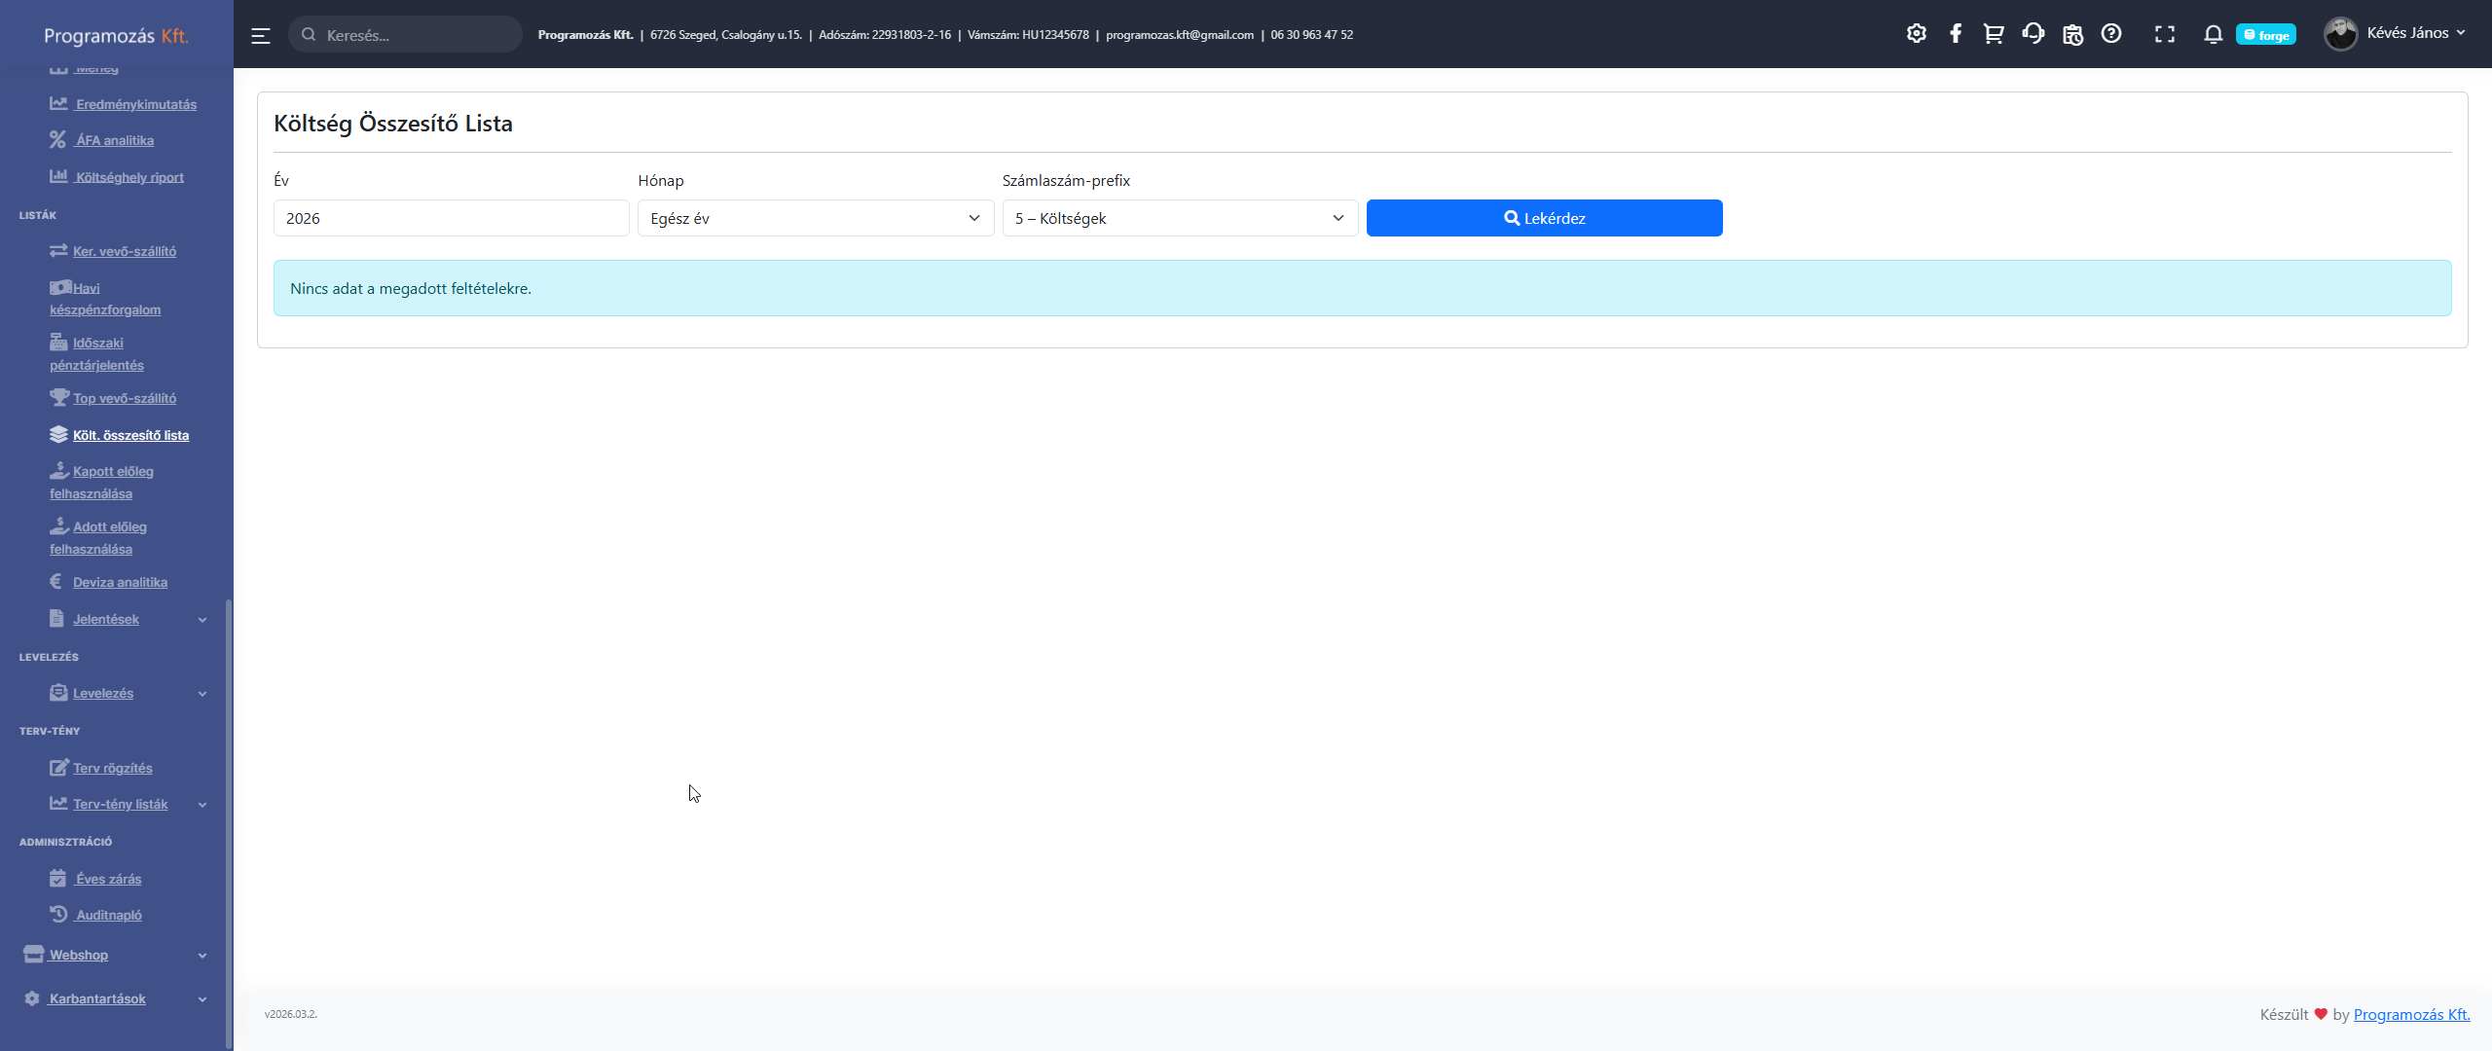Open the help question mark icon
This screenshot has height=1051, width=2492.
click(x=2111, y=34)
